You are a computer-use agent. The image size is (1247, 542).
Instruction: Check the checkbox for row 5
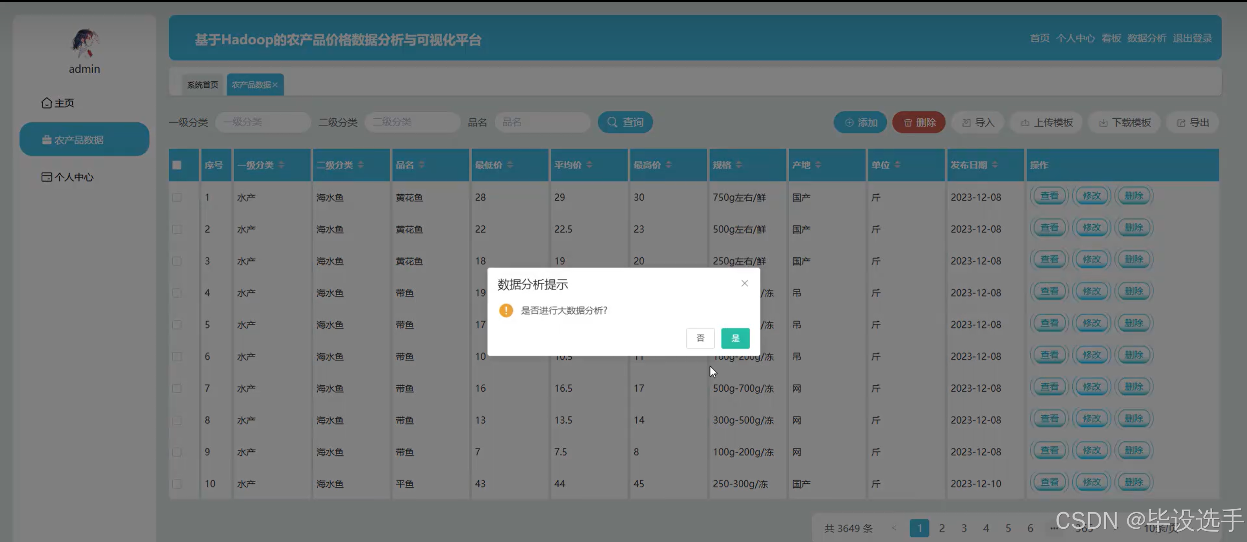coord(177,325)
